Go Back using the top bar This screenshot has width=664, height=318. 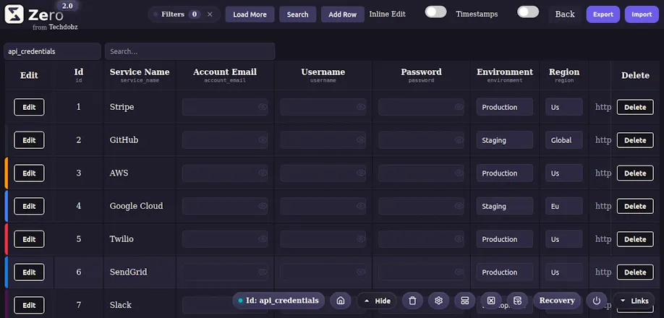pyautogui.click(x=565, y=14)
